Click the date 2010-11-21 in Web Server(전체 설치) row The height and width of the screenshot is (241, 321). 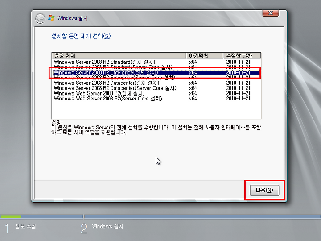click(x=238, y=93)
